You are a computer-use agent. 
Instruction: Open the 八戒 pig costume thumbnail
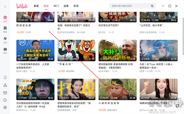117,89
